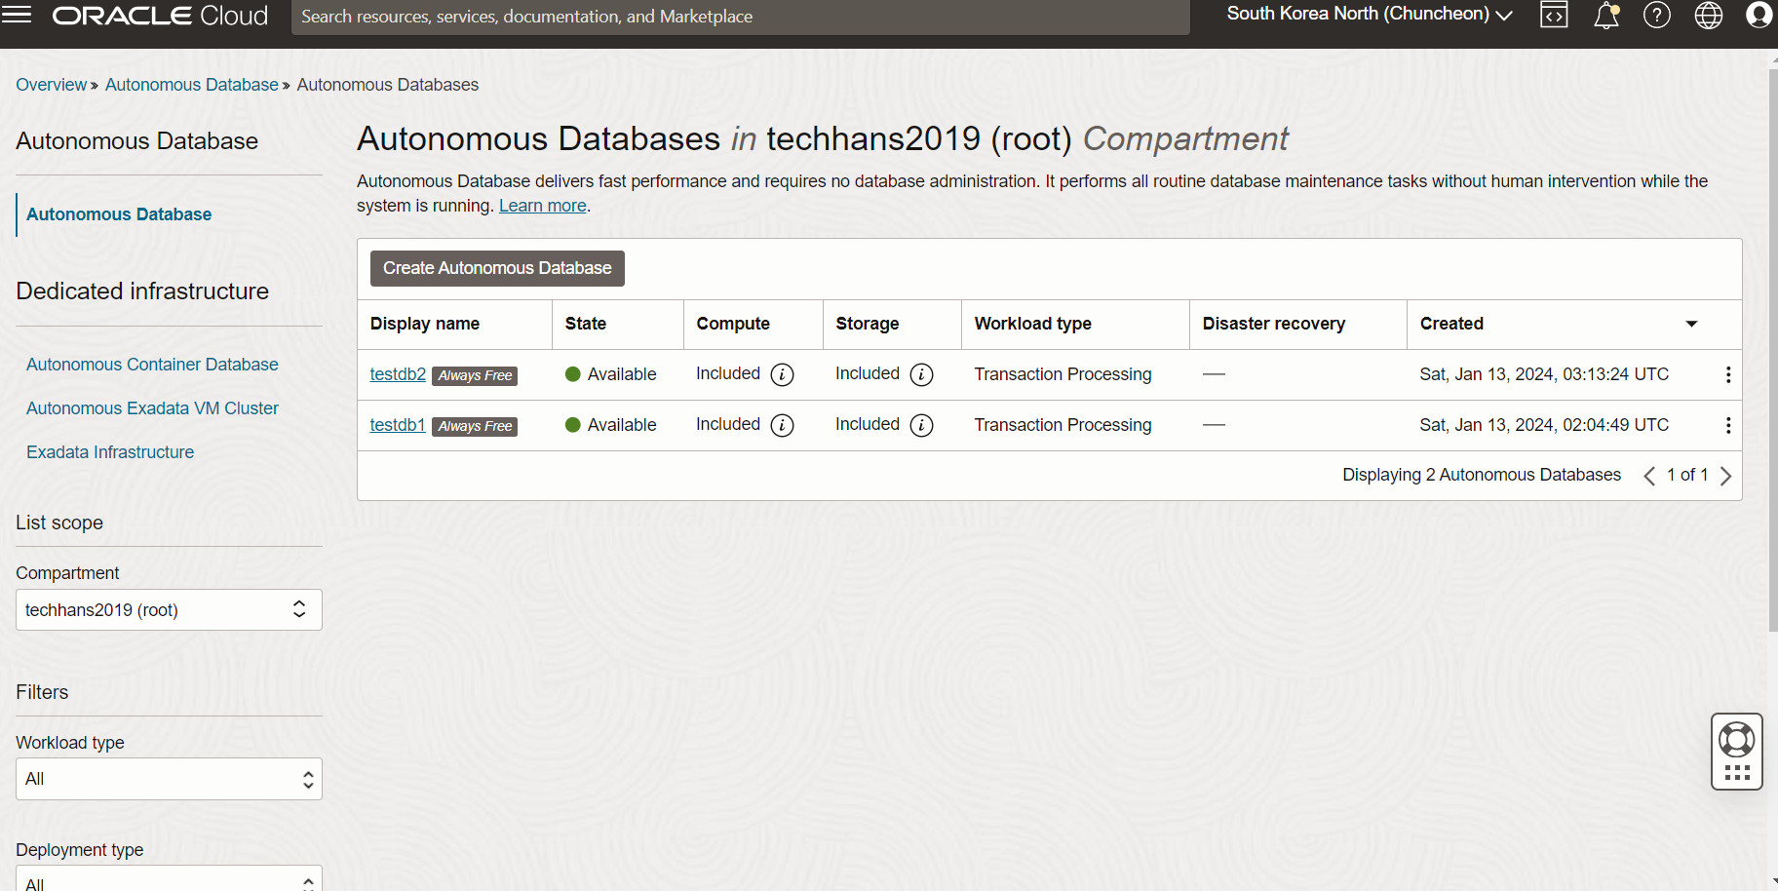
Task: Go to Autonomous Database breadcrumb
Action: pyautogui.click(x=191, y=85)
